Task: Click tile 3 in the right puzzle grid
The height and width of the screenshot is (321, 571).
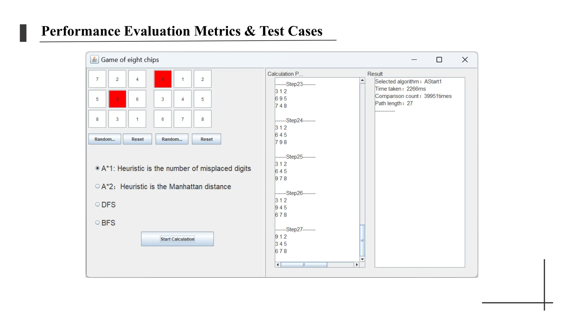Action: point(163,99)
